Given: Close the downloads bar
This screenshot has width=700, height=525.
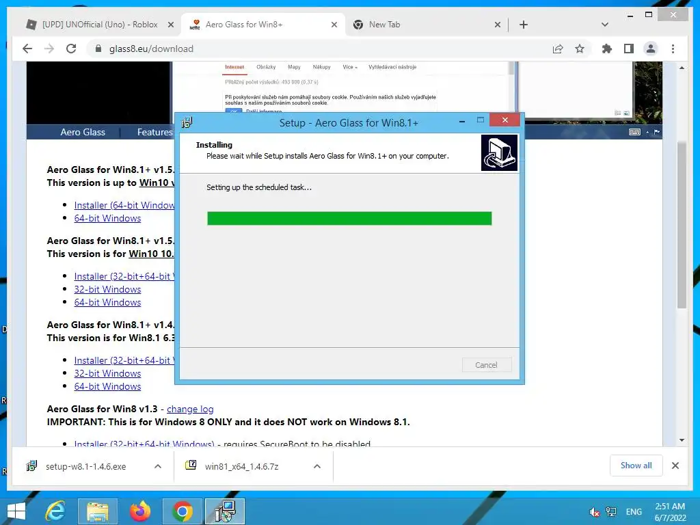Looking at the screenshot, I should point(675,466).
